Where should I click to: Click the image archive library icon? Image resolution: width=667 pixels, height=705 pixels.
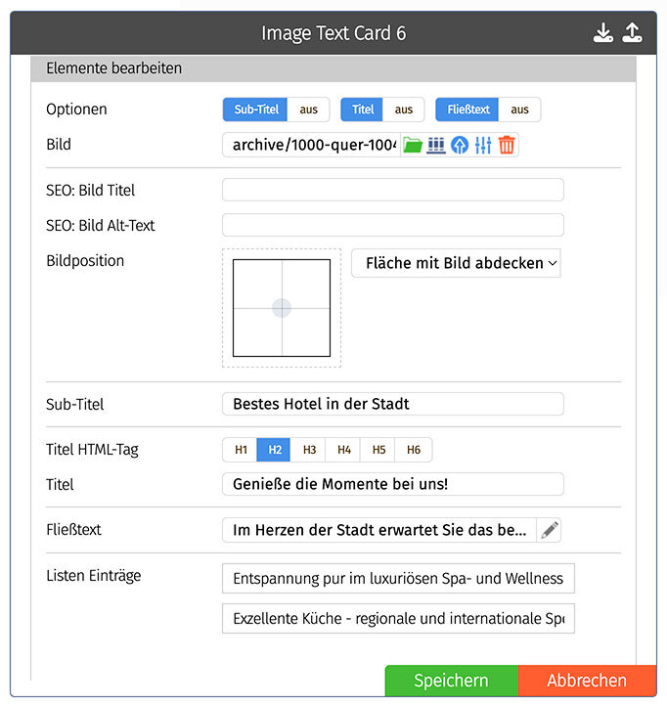tap(436, 145)
